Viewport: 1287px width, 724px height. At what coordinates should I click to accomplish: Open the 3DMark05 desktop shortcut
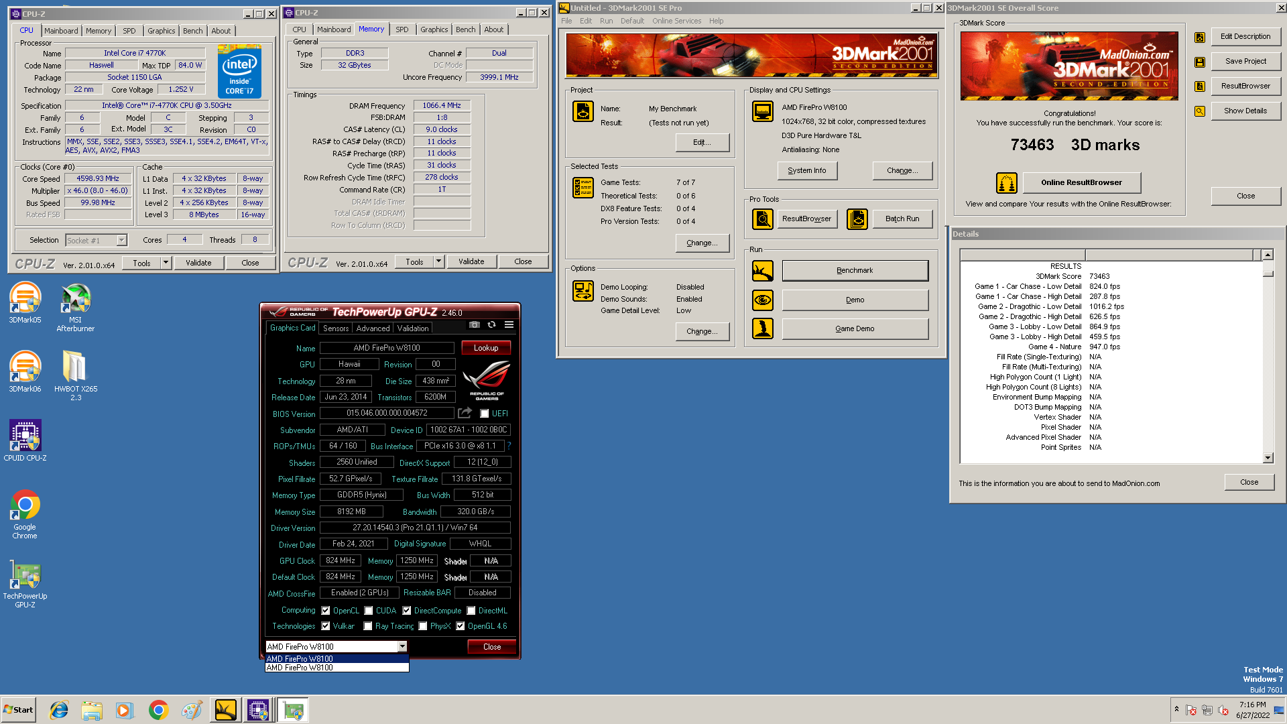[x=25, y=303]
